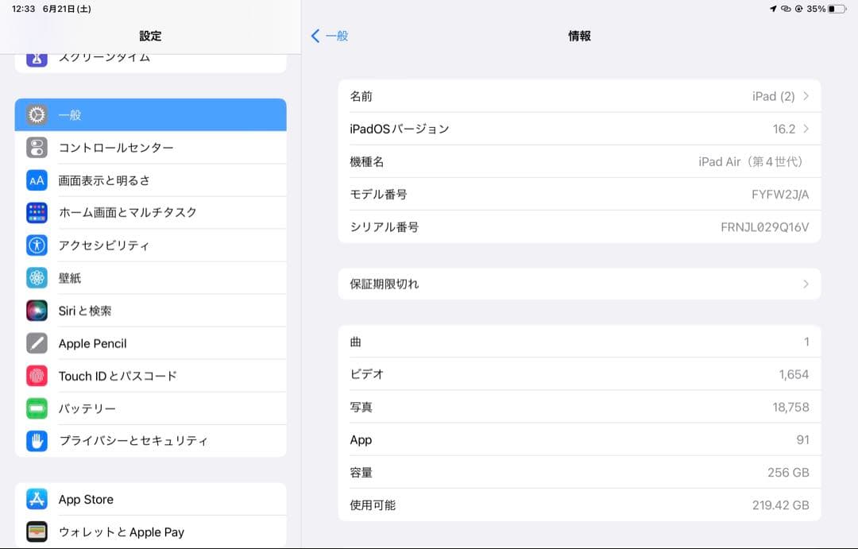Click the battery indicator in the status bar
The image size is (858, 549).
click(x=837, y=10)
